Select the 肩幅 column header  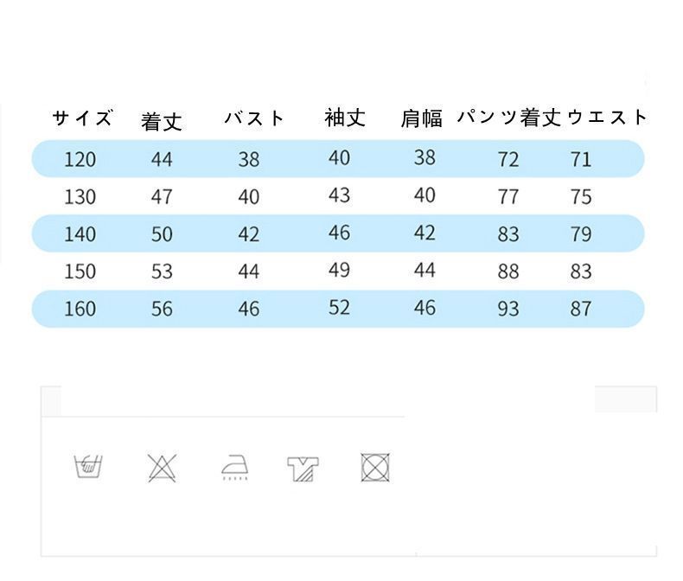pos(422,119)
